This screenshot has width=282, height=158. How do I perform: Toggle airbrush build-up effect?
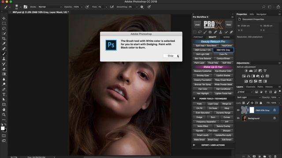coord(111,7)
